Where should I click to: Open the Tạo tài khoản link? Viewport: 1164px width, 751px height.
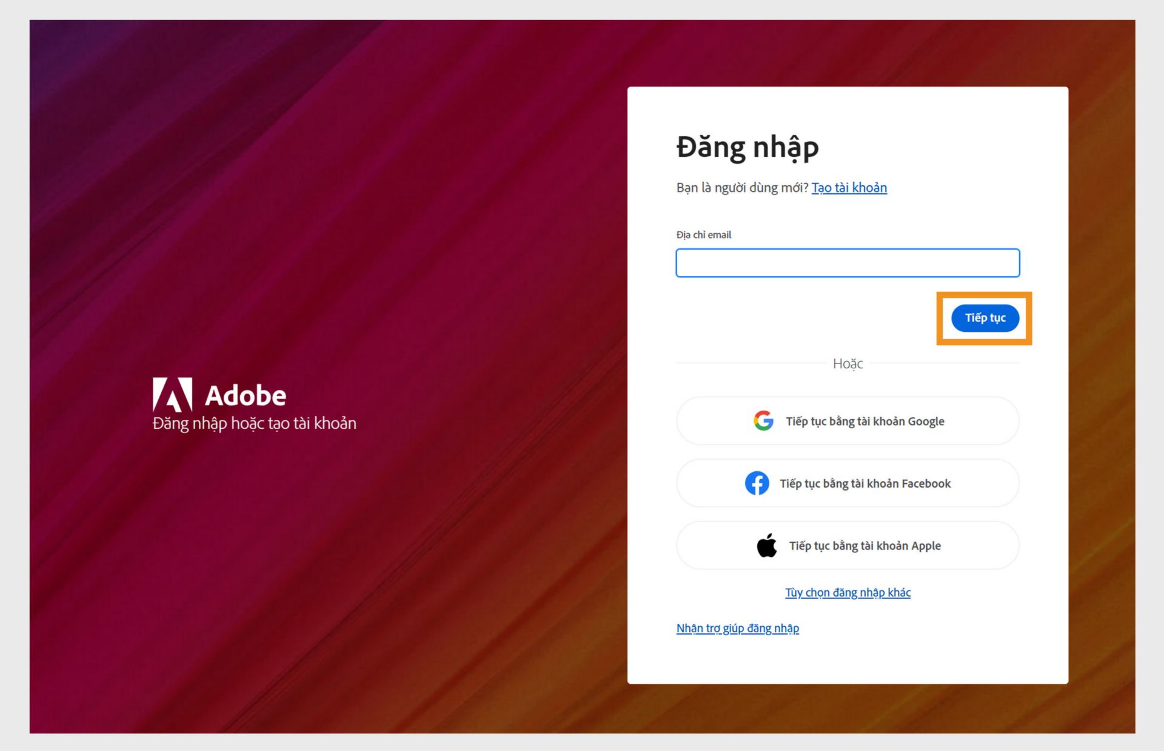click(x=849, y=188)
